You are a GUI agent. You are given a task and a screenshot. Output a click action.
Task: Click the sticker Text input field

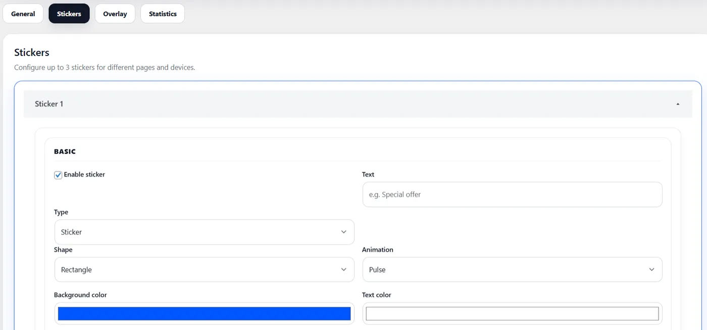tap(512, 194)
